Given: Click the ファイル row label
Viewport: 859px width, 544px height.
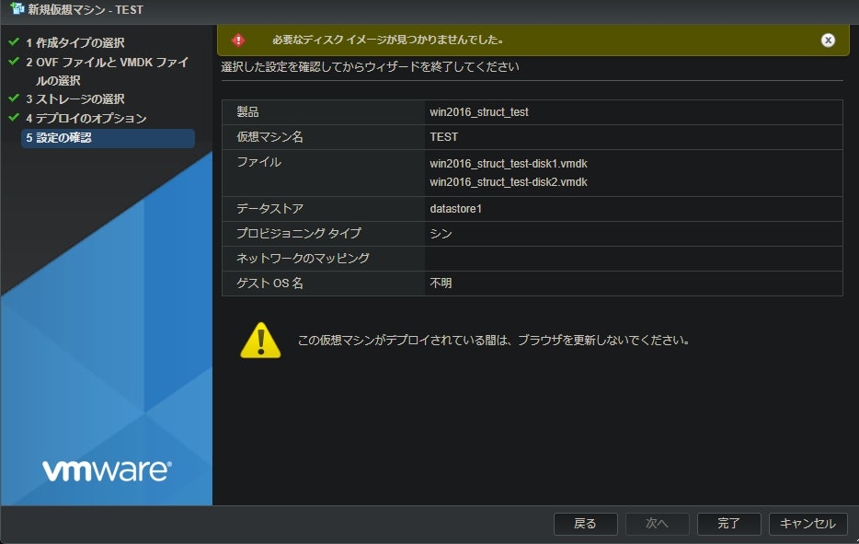Looking at the screenshot, I should pyautogui.click(x=258, y=162).
